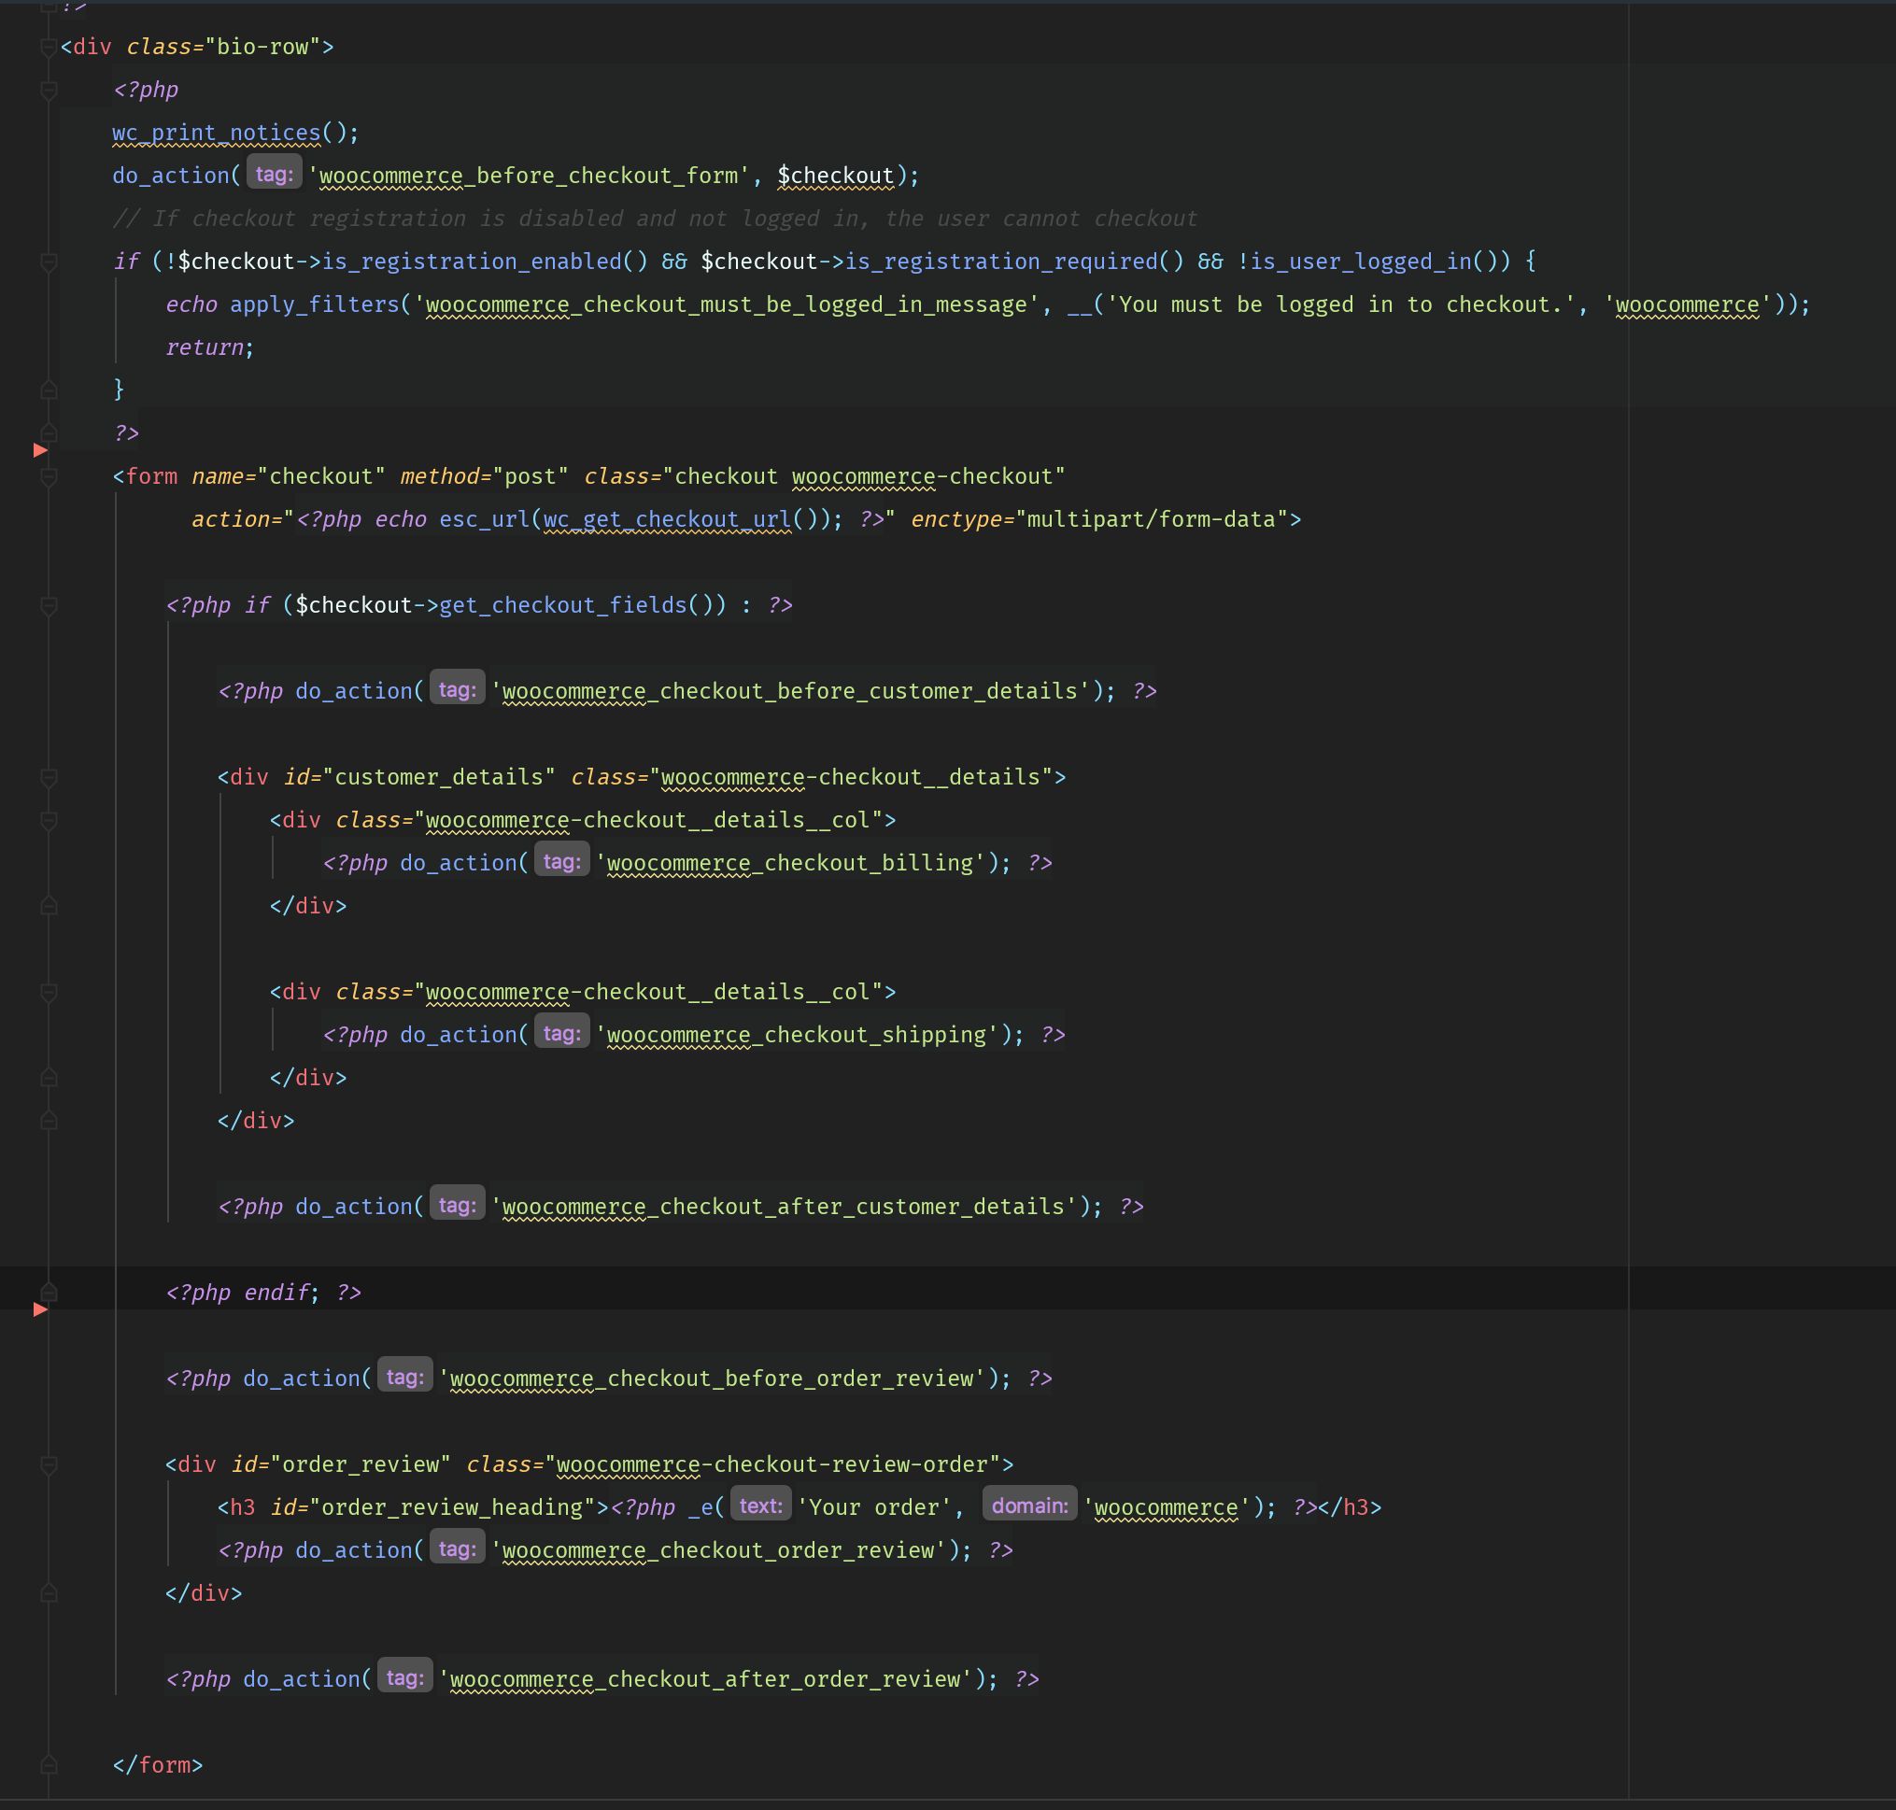Collapse the get_checkout_fields if block
This screenshot has height=1810, width=1896.
[x=50, y=606]
